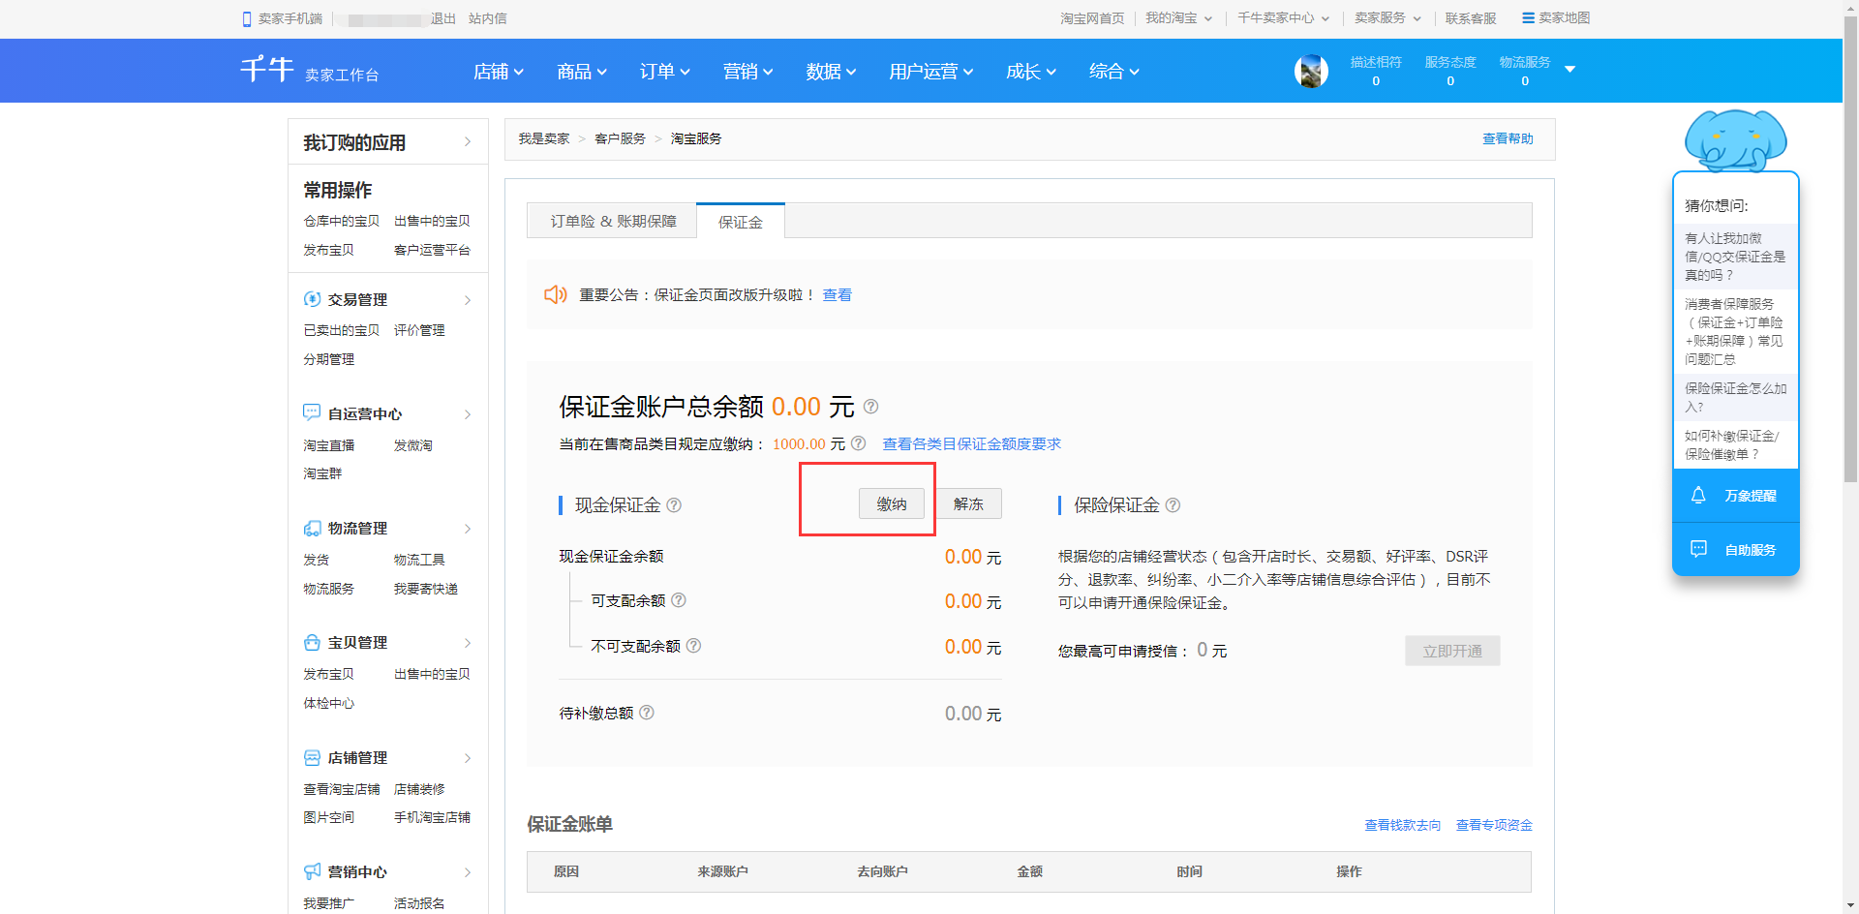Open 查看各类目保证金额度要求 link

(971, 443)
